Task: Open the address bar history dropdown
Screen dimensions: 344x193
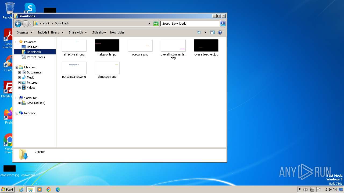Action: point(149,24)
